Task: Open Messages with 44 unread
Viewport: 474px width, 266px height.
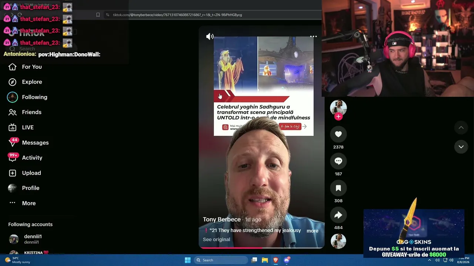Action: pos(29,143)
